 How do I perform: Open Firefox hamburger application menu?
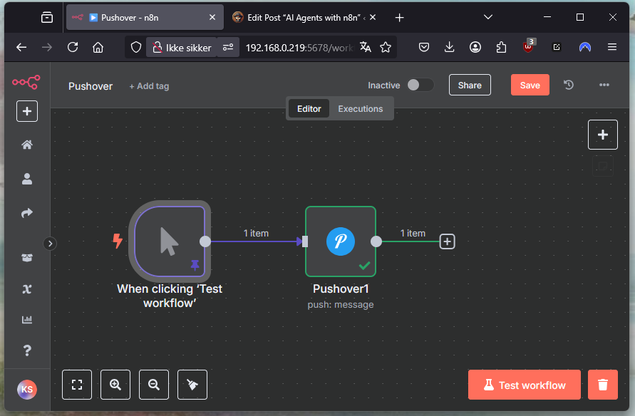coord(612,47)
